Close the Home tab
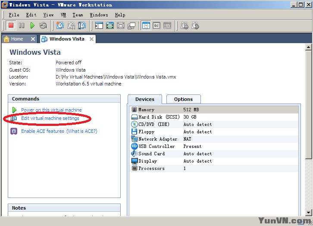Screen dimensions: 313x226 (33, 39)
